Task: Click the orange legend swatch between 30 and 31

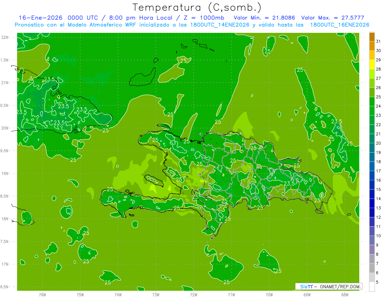Action: tap(372, 46)
